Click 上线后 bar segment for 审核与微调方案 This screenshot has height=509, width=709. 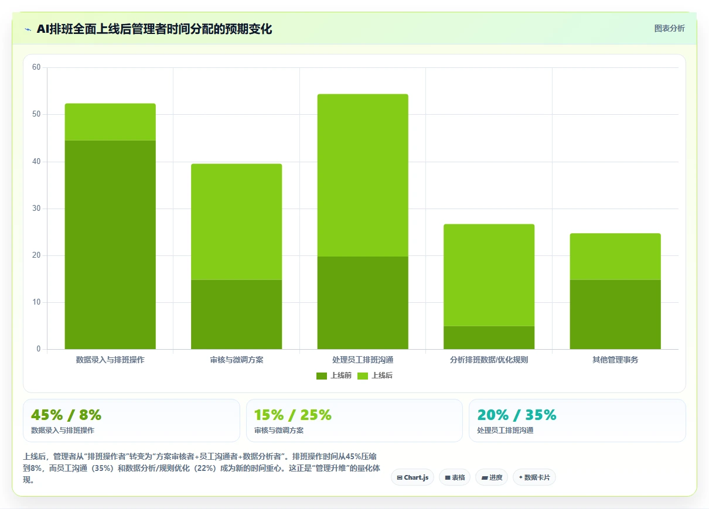pyautogui.click(x=236, y=222)
